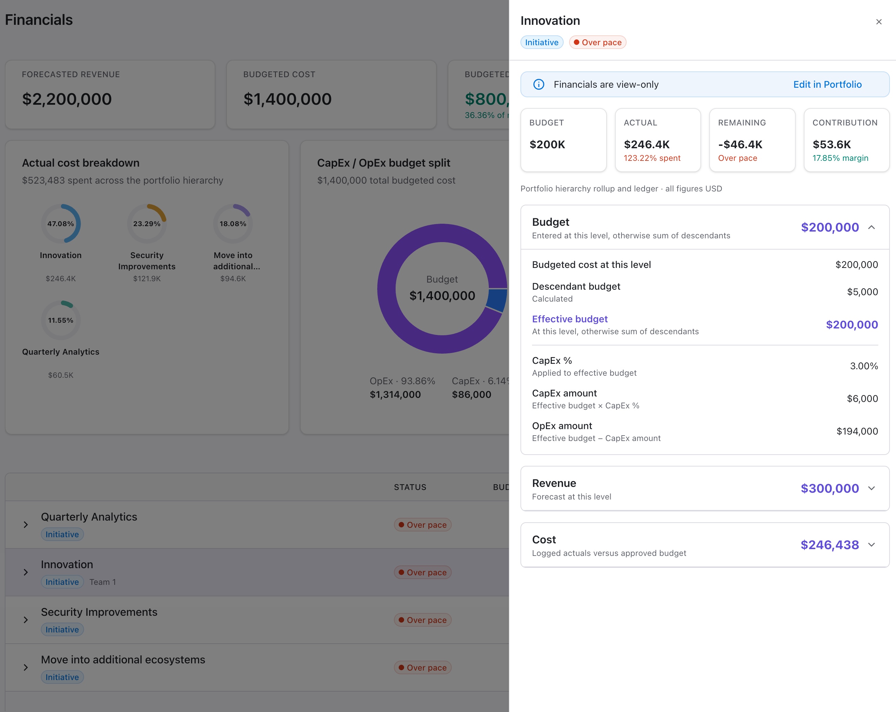Click Move into additional 18.08% ring
The image size is (896, 712).
[x=233, y=223]
